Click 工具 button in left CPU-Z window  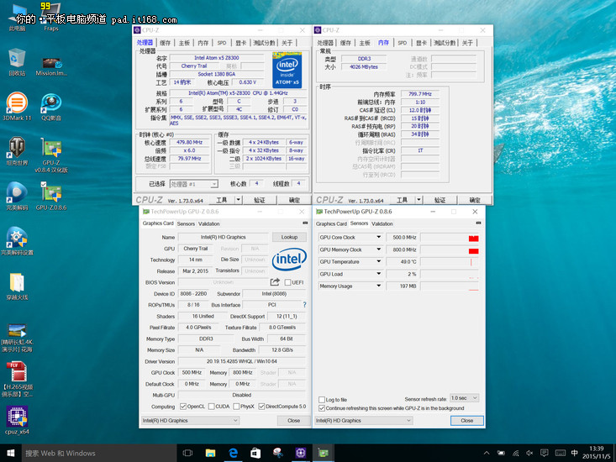tap(222, 200)
